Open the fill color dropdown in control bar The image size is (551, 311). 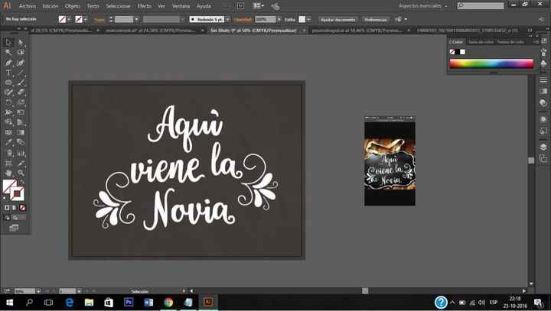coord(69,19)
